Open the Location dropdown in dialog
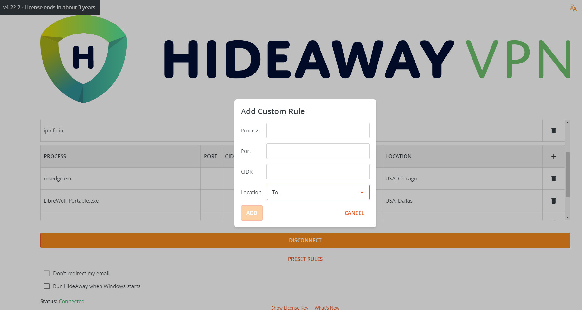This screenshot has width=582, height=310. coord(318,192)
